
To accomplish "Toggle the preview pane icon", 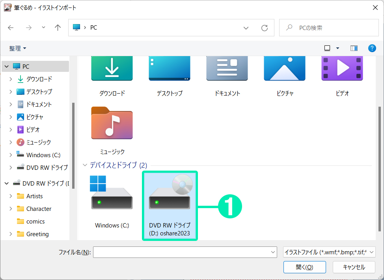I will click(354, 48).
